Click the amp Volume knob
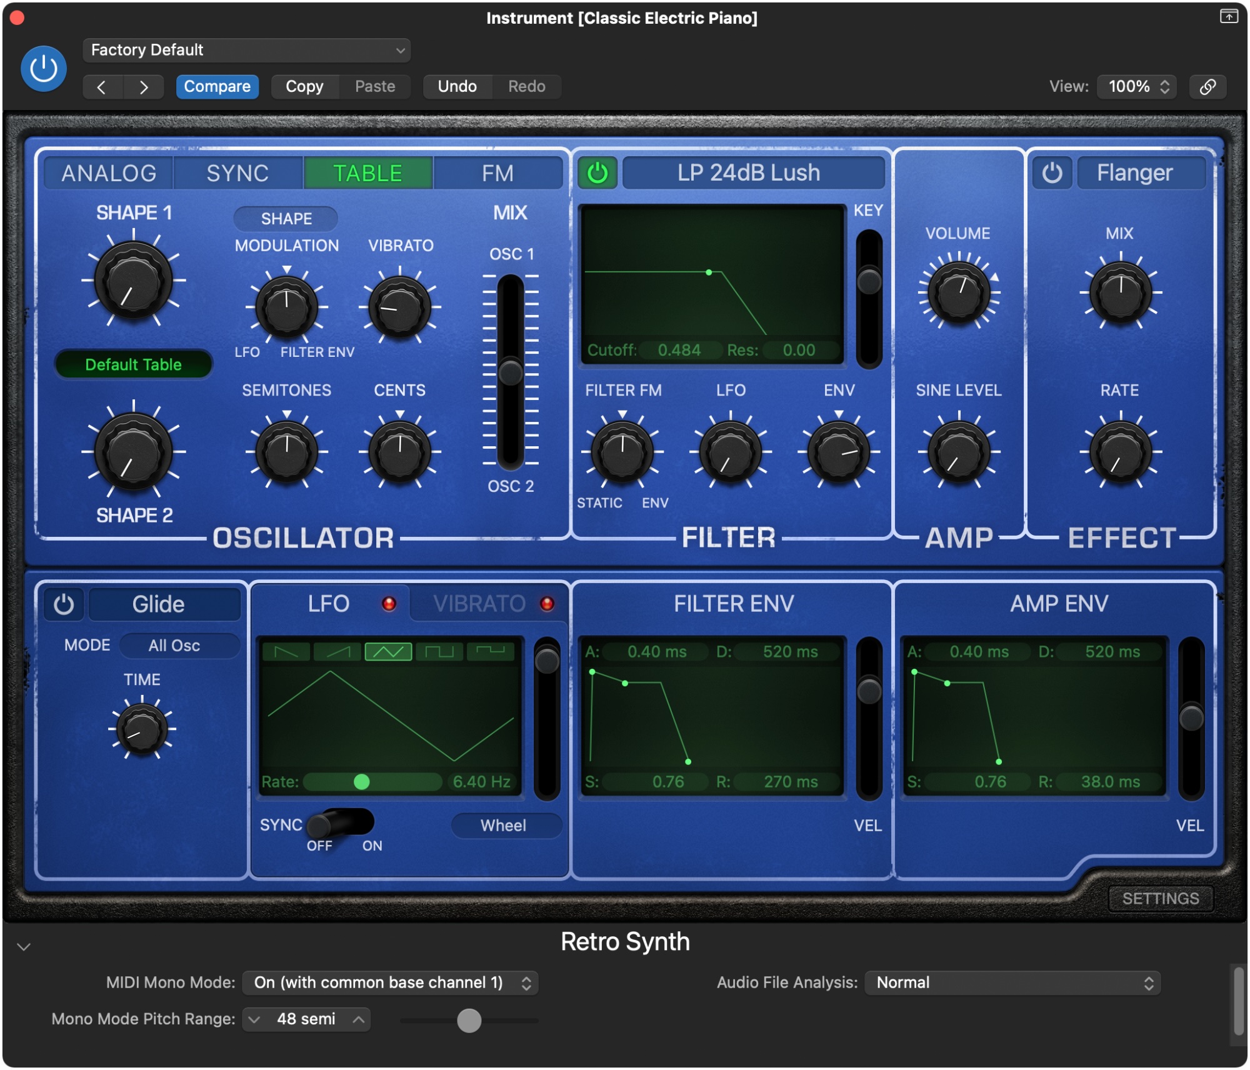Screen dimensions: 1250x1070 click(x=959, y=292)
